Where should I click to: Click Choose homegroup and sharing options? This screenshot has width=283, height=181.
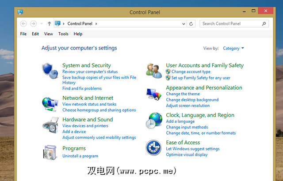[99, 110]
